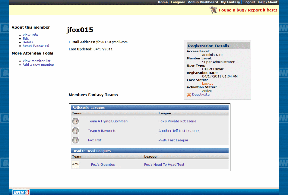The image size is (288, 195).
Task: Click the BNN logo in the footer
Action: click(x=21, y=192)
